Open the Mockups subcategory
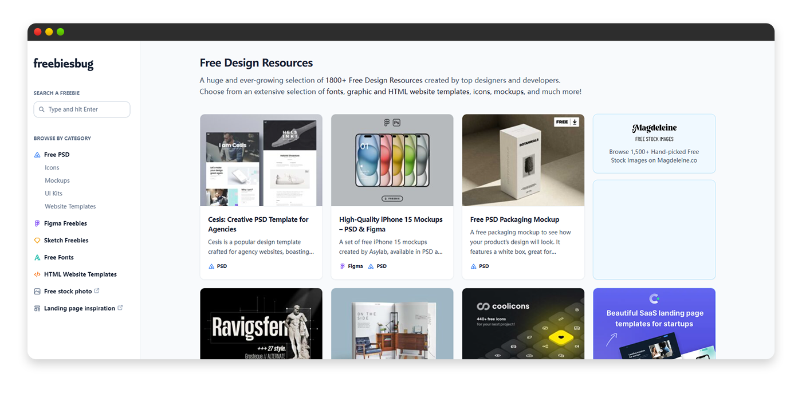Image resolution: width=802 pixels, height=401 pixels. click(57, 180)
